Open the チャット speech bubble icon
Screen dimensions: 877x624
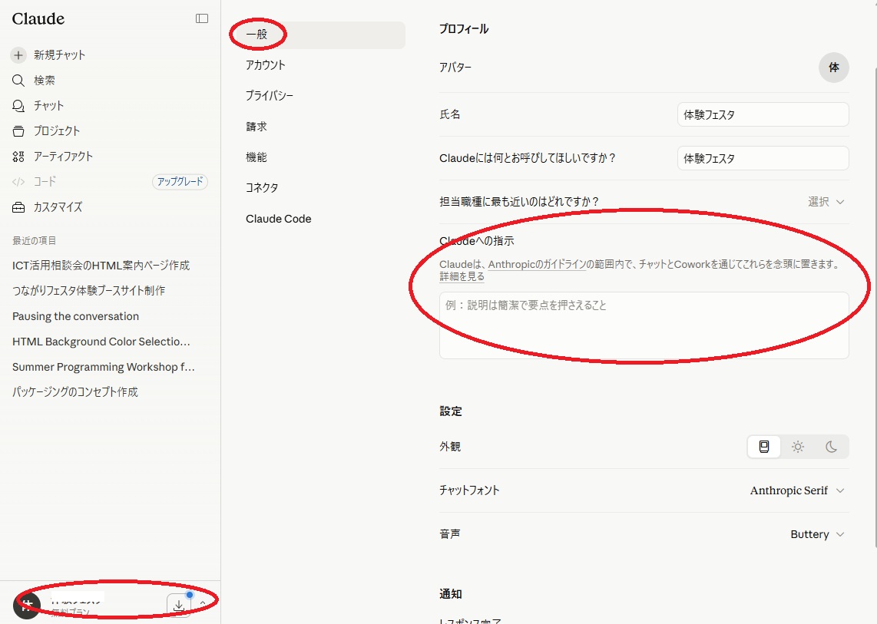pos(18,106)
